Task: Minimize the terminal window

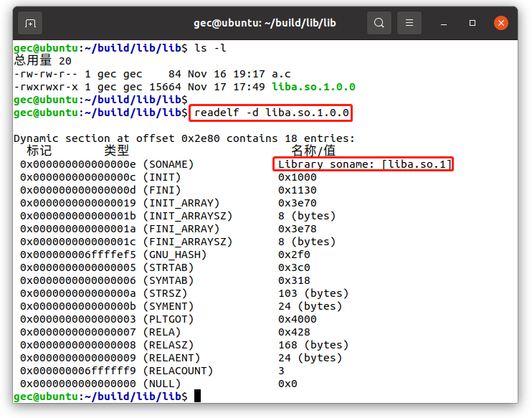Action: pos(443,24)
